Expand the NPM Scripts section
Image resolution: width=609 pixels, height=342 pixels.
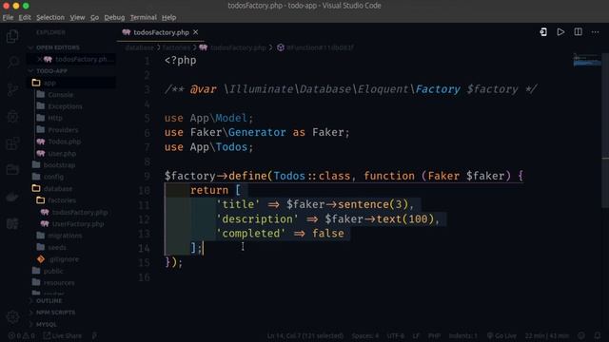pyautogui.click(x=55, y=313)
